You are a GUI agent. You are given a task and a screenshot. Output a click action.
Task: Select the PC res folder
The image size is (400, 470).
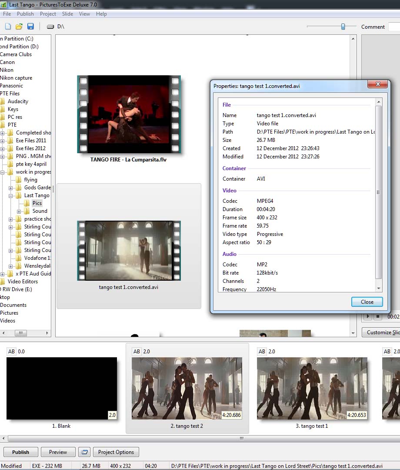tap(15, 117)
